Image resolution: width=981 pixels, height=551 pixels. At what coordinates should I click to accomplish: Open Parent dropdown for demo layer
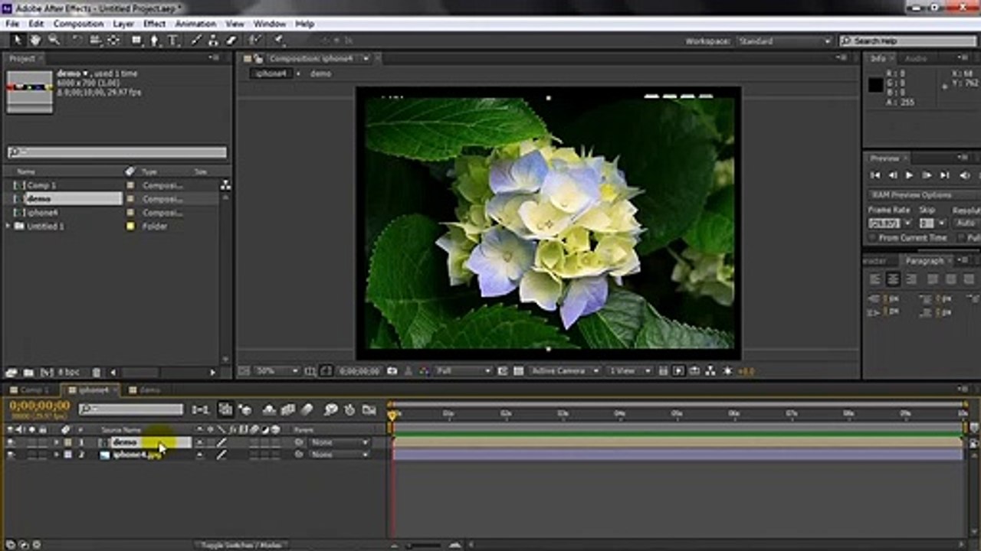(x=340, y=442)
